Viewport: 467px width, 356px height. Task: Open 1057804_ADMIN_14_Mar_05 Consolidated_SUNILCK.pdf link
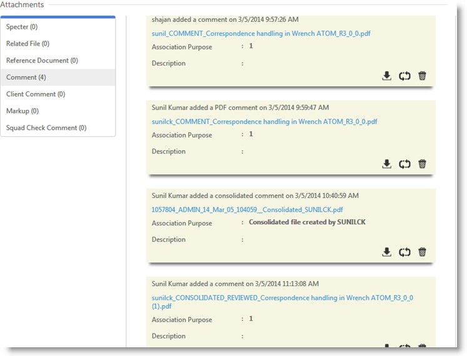[x=247, y=210]
